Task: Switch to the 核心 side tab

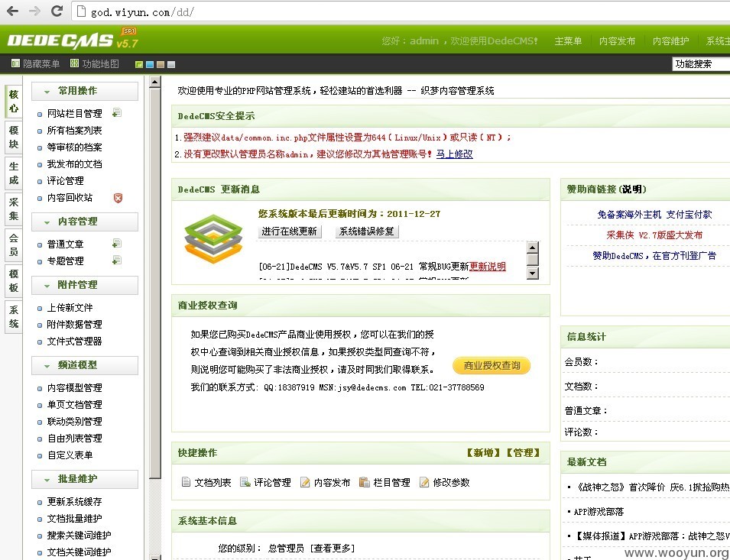Action: click(14, 101)
